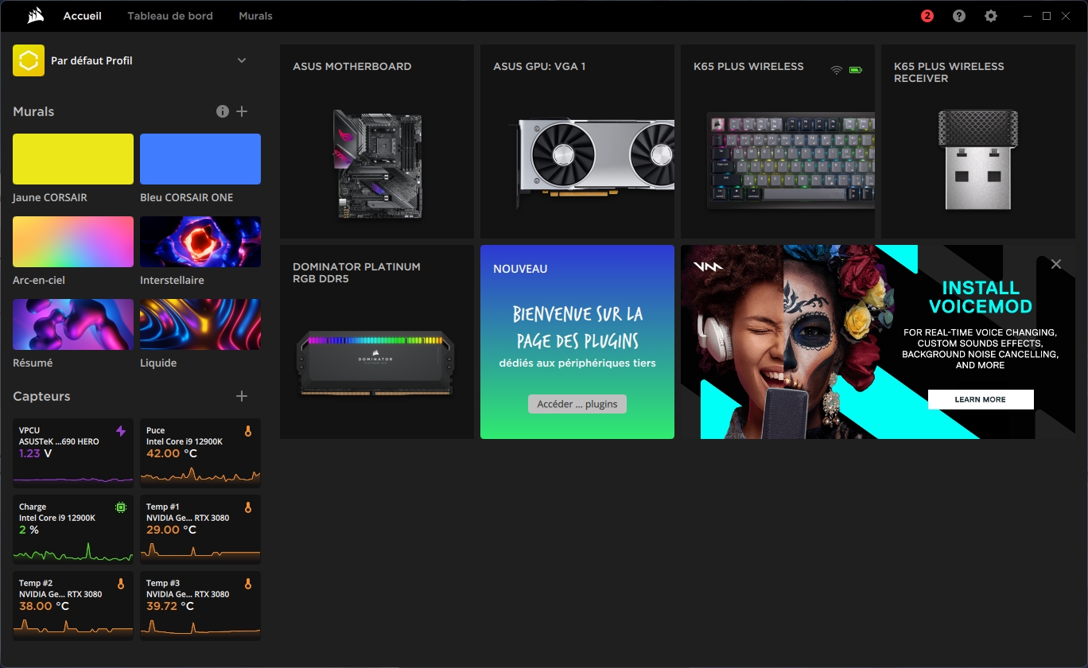Click the Corsair sails logo
The image size is (1088, 668).
pyautogui.click(x=34, y=16)
